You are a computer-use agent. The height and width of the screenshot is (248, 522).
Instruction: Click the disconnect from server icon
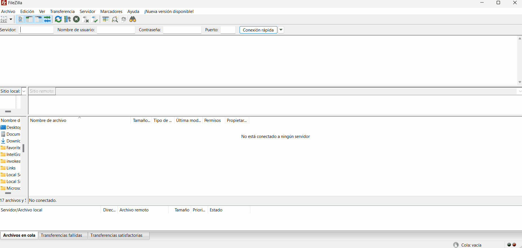click(x=86, y=19)
